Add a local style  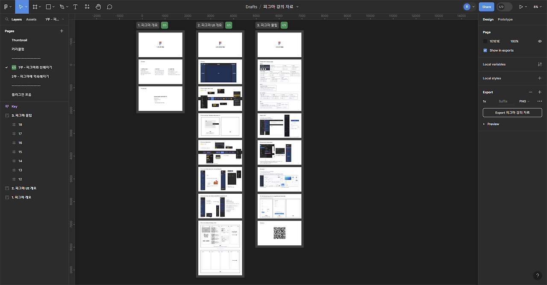coord(540,78)
